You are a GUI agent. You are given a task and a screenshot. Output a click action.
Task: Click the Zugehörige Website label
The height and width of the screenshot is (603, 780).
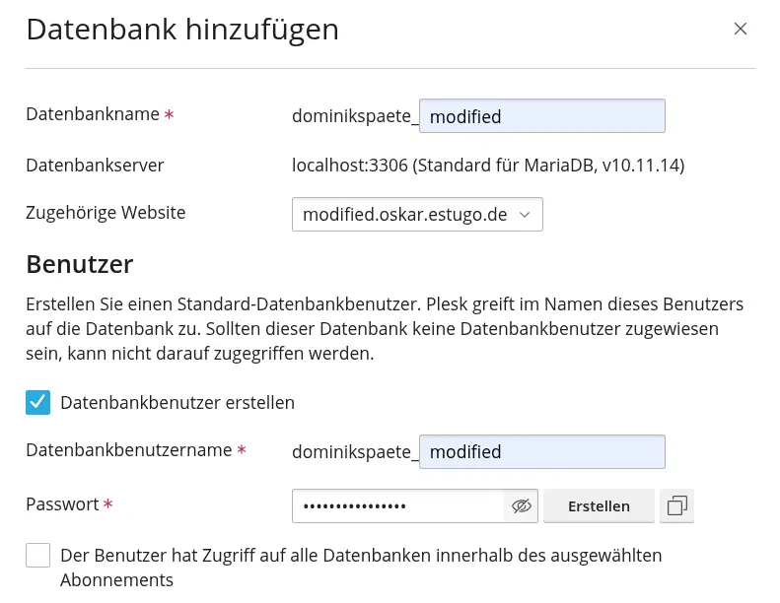point(106,212)
